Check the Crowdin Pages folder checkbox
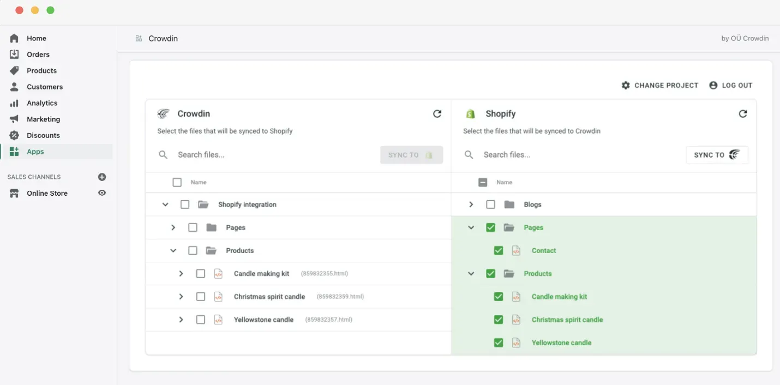This screenshot has height=385, width=780. (x=193, y=227)
